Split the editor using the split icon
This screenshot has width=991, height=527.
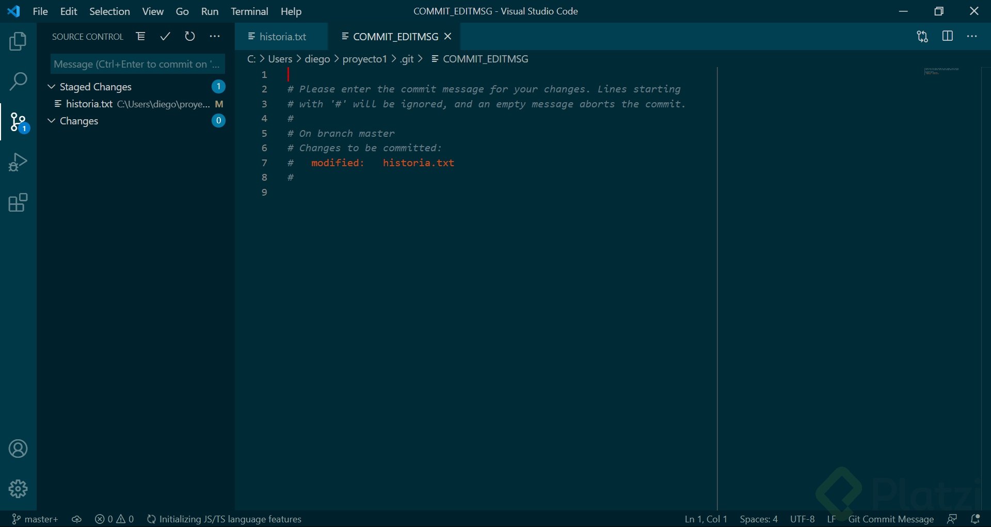948,36
